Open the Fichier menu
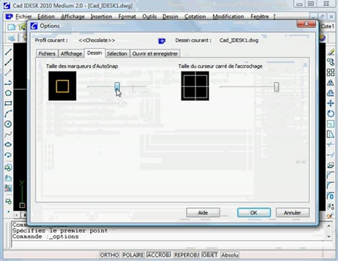 click(24, 17)
